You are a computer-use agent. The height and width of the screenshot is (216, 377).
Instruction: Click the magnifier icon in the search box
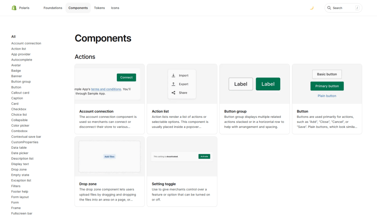(x=329, y=8)
